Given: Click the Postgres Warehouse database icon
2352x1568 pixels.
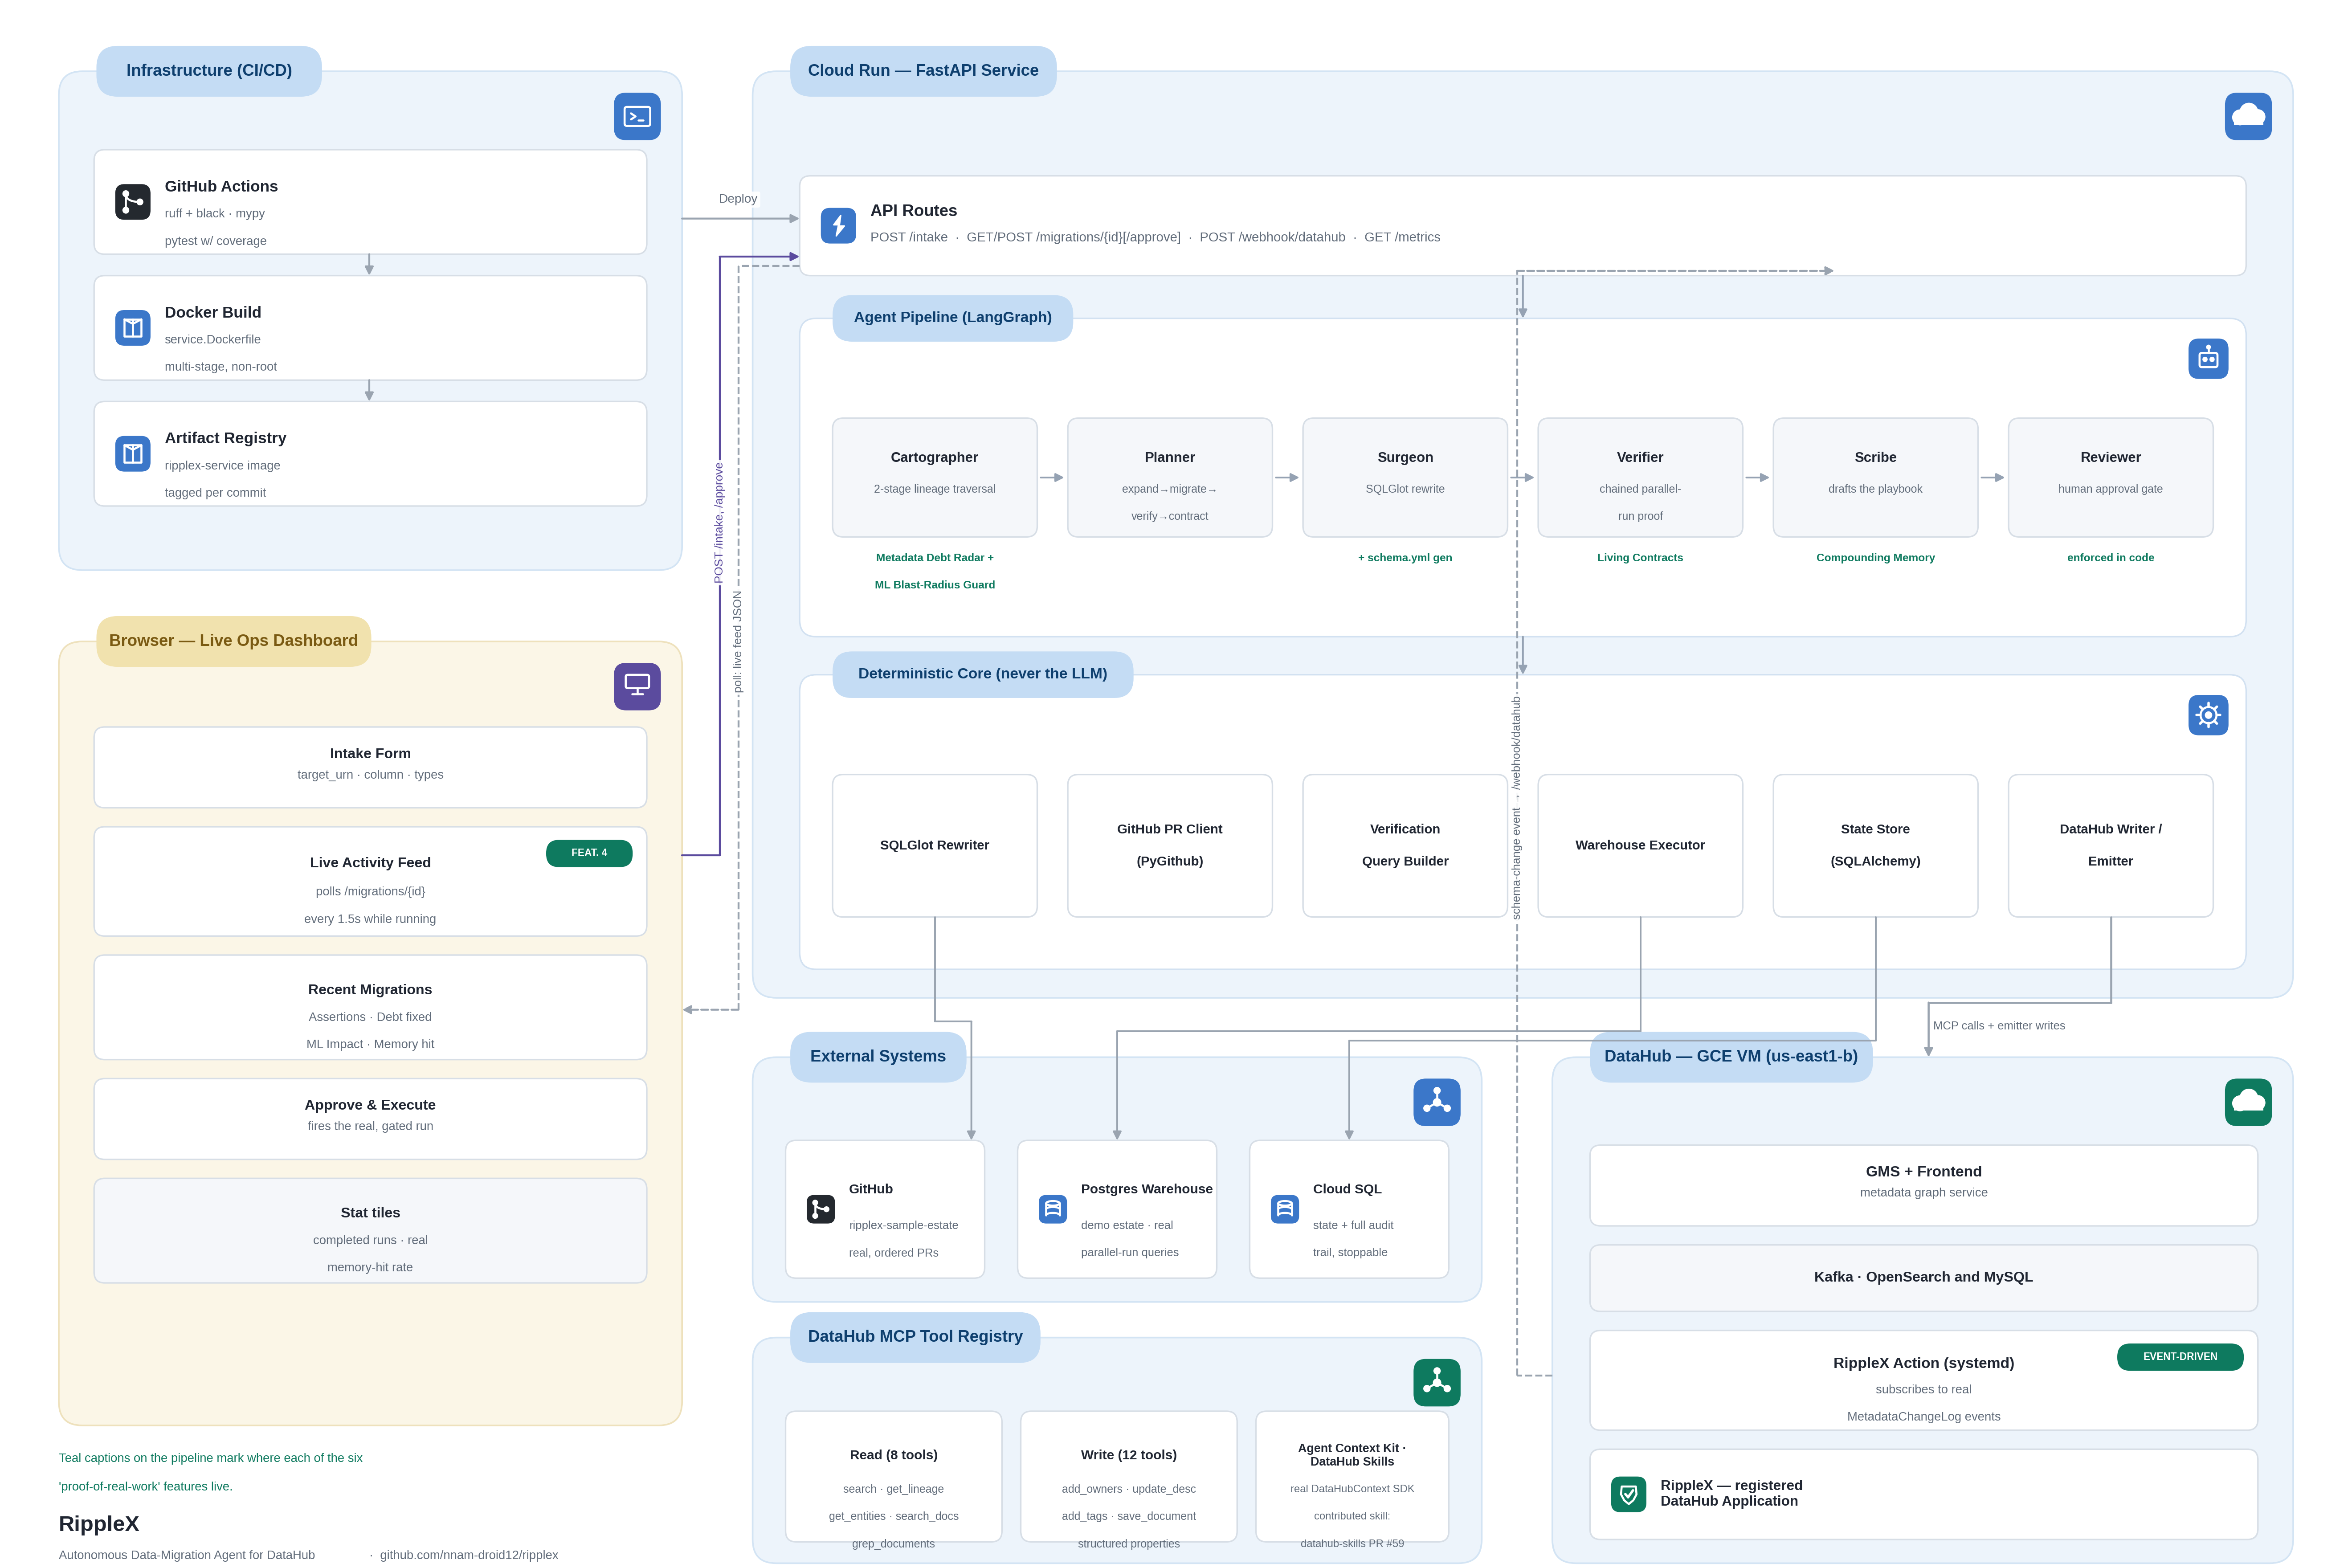Looking at the screenshot, I should (x=1053, y=1209).
